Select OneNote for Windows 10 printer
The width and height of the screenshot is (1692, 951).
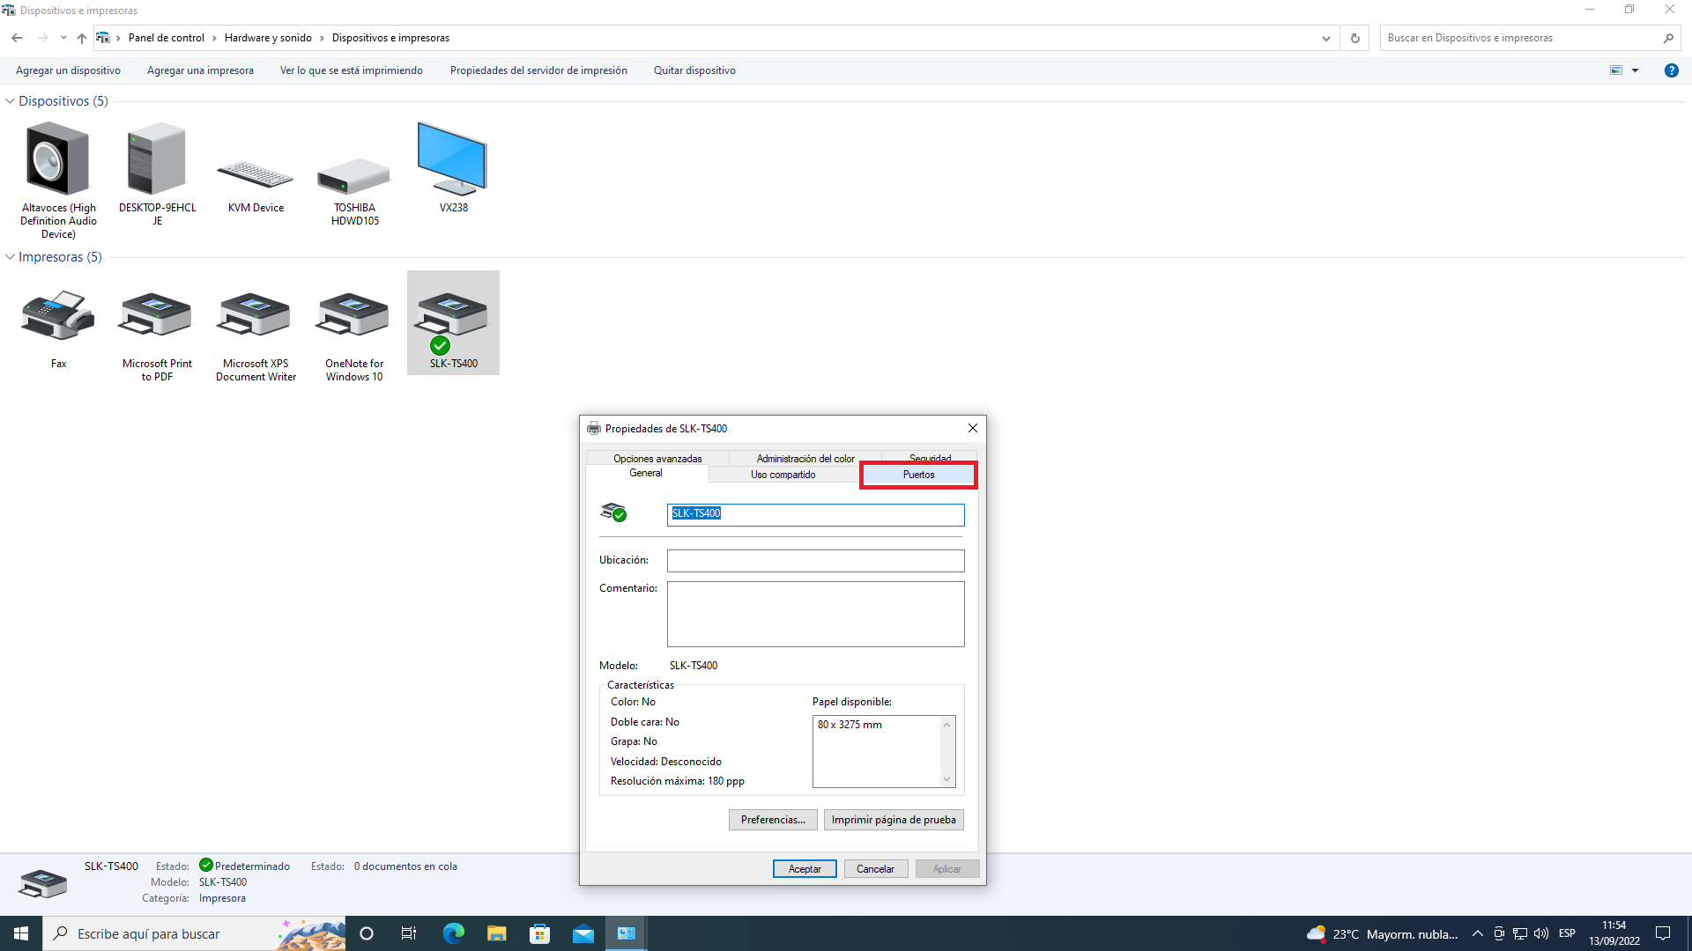[353, 317]
